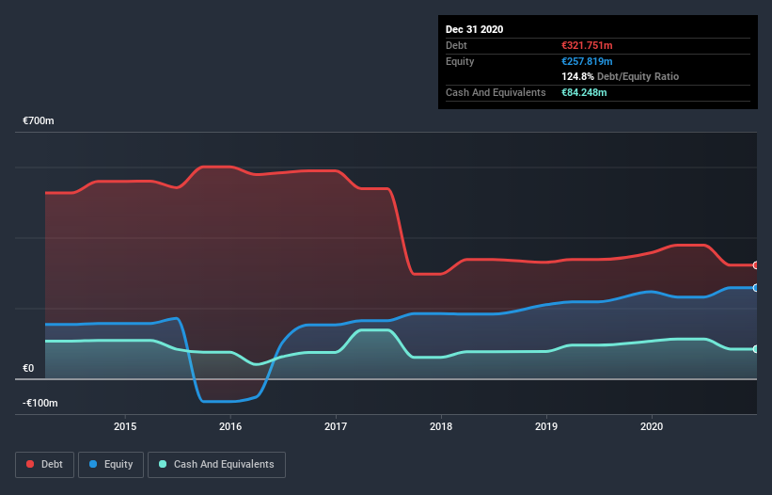772x495 pixels.
Task: Select the blue Equity endpoint marker
Action: tap(756, 288)
